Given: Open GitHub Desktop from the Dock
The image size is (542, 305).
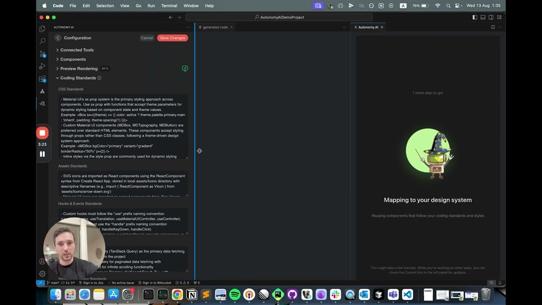Looking at the screenshot, I should pyautogui.click(x=293, y=294).
